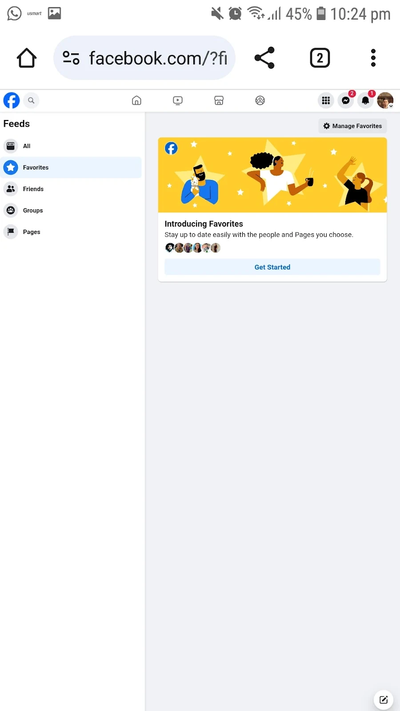Select the All feed

(x=71, y=146)
